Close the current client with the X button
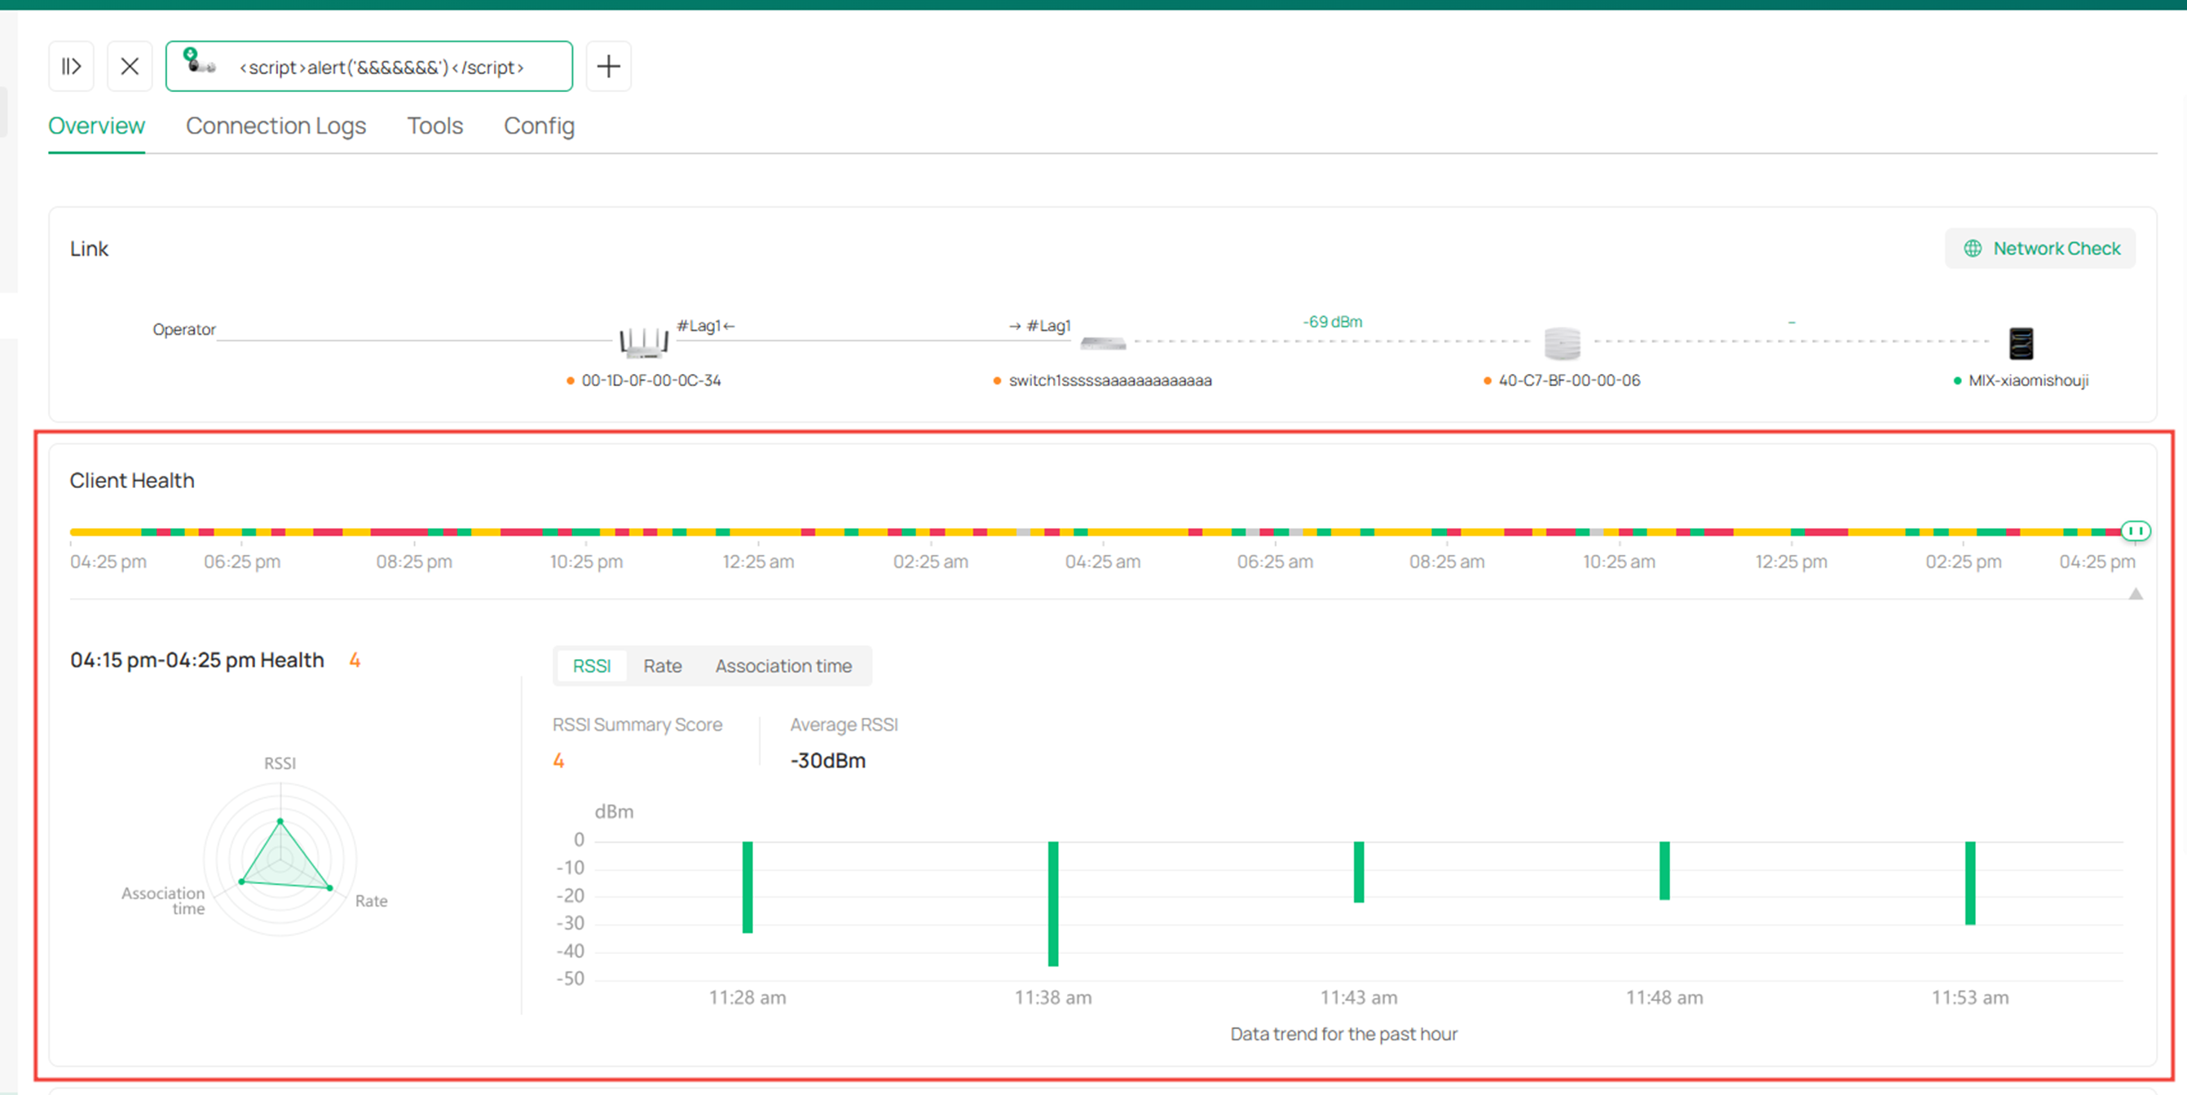Screen dimensions: 2187x1095 pos(129,66)
